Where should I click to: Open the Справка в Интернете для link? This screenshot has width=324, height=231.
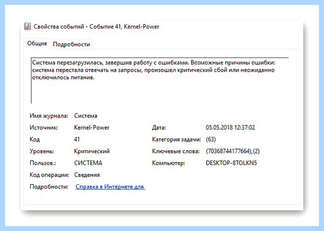click(x=110, y=186)
